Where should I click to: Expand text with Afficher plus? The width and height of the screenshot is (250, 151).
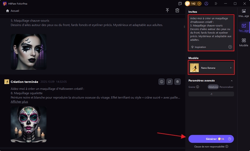point(19,102)
